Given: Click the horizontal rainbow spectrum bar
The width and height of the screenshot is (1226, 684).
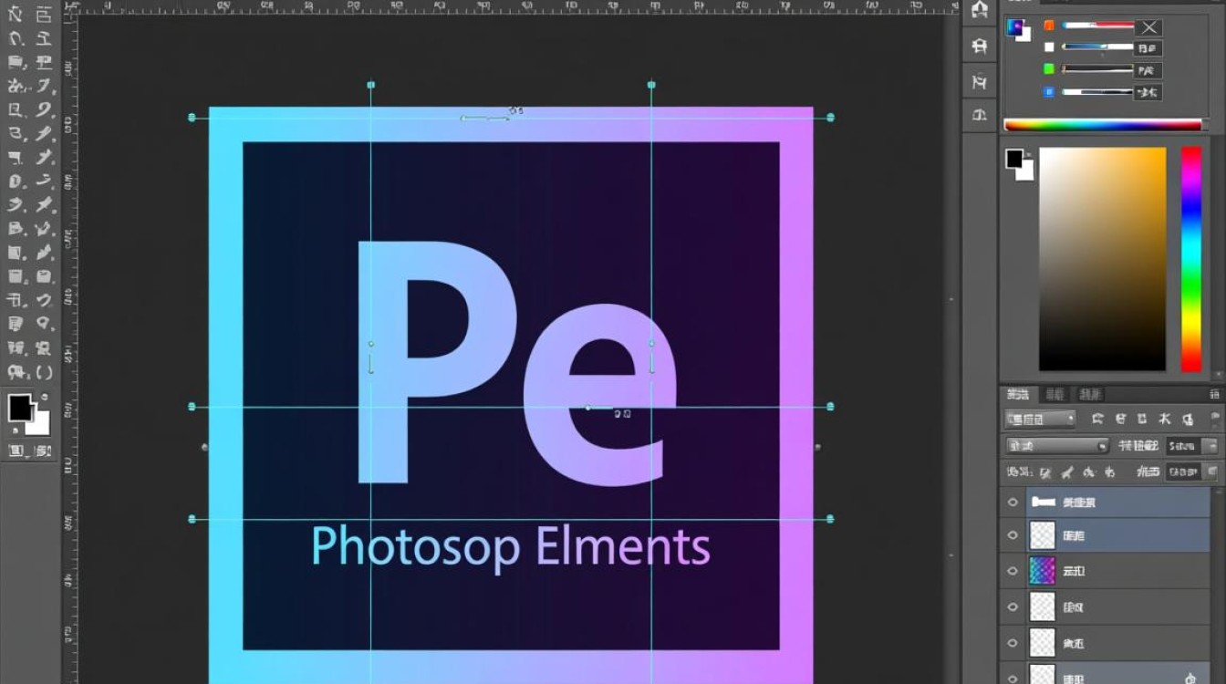Looking at the screenshot, I should pos(1103,125).
